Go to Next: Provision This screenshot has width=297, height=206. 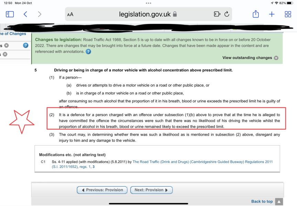(x=151, y=190)
